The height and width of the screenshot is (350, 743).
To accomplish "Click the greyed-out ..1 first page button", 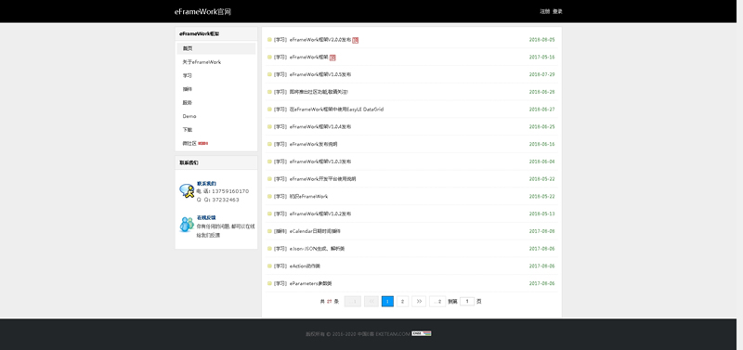I will click(x=353, y=301).
